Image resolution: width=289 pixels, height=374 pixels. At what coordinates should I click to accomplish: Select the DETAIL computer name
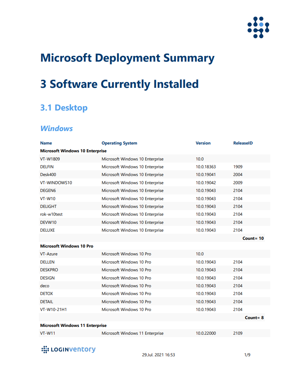(46, 302)
